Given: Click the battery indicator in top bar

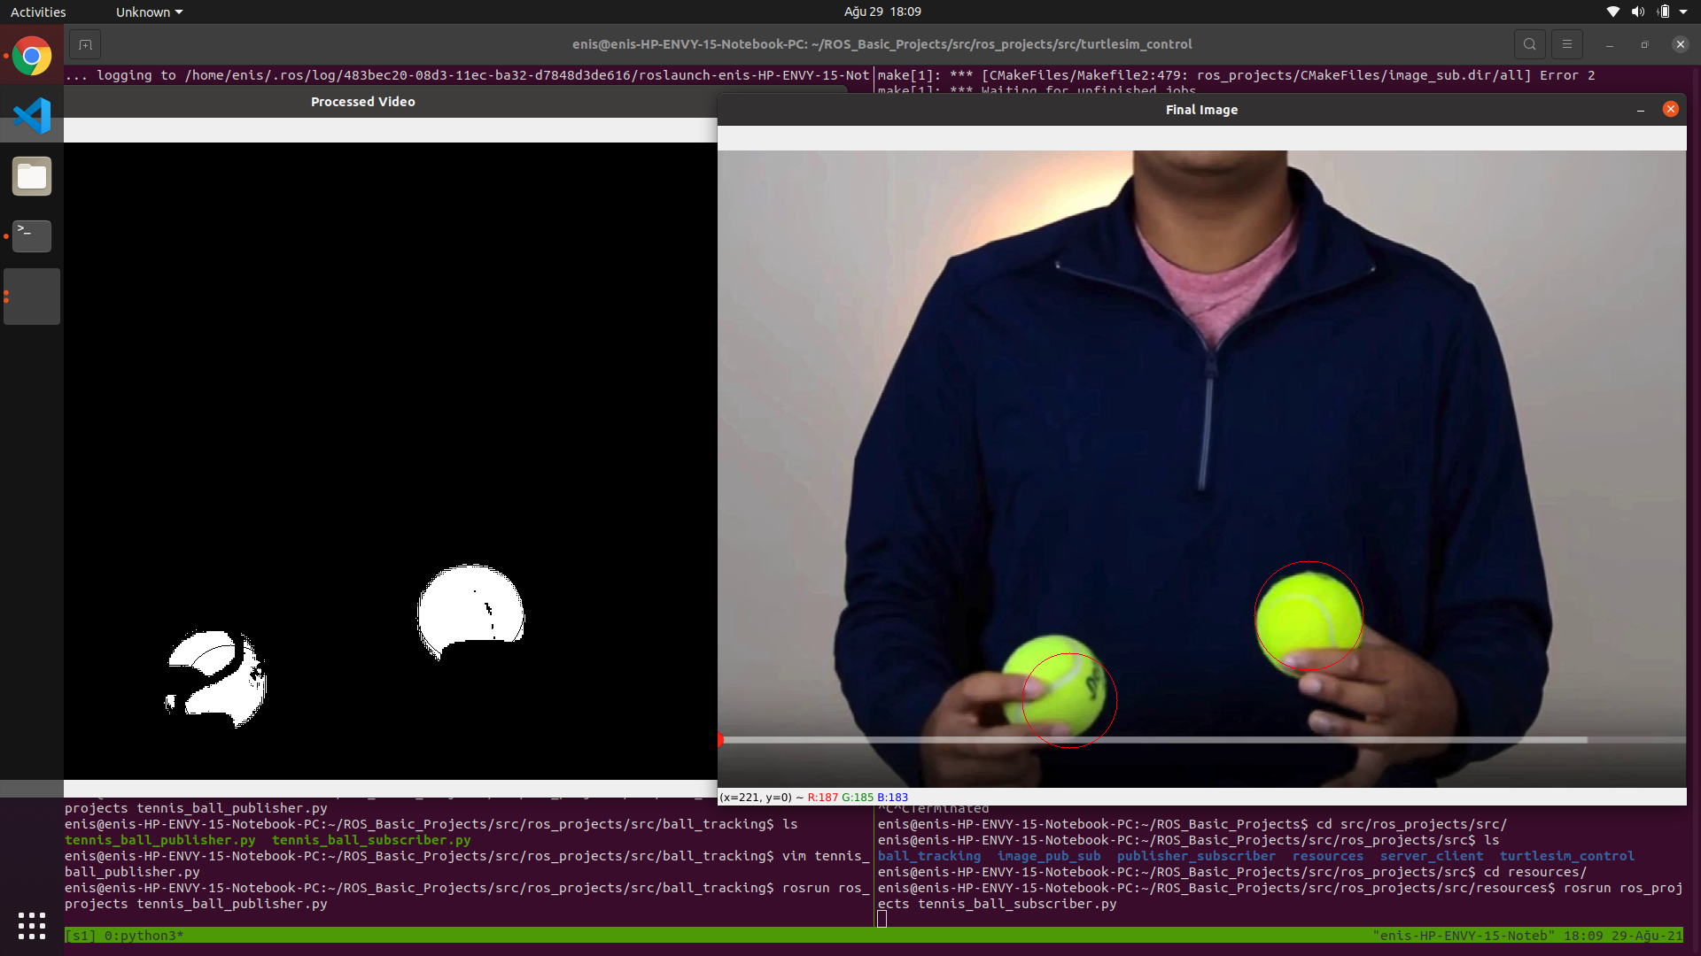Looking at the screenshot, I should click(1663, 12).
